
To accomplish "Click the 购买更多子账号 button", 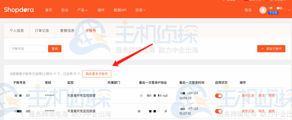I will pyautogui.click(x=97, y=74).
